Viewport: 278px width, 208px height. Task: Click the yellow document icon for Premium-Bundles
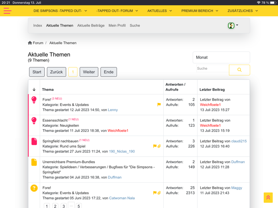coord(34,162)
